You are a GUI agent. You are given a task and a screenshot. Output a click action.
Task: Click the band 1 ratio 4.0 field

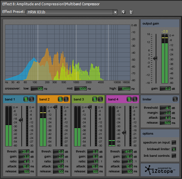tap(24, 161)
